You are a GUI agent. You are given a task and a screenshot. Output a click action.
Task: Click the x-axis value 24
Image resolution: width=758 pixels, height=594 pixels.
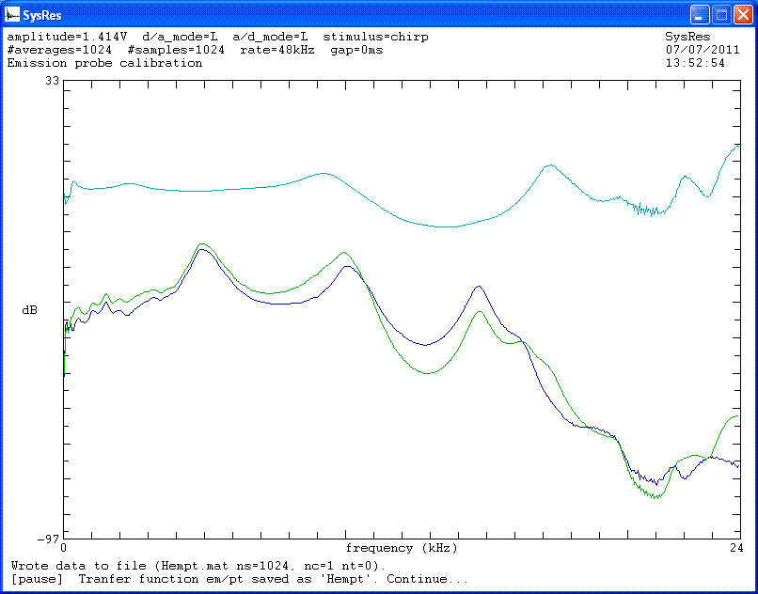pos(737,548)
